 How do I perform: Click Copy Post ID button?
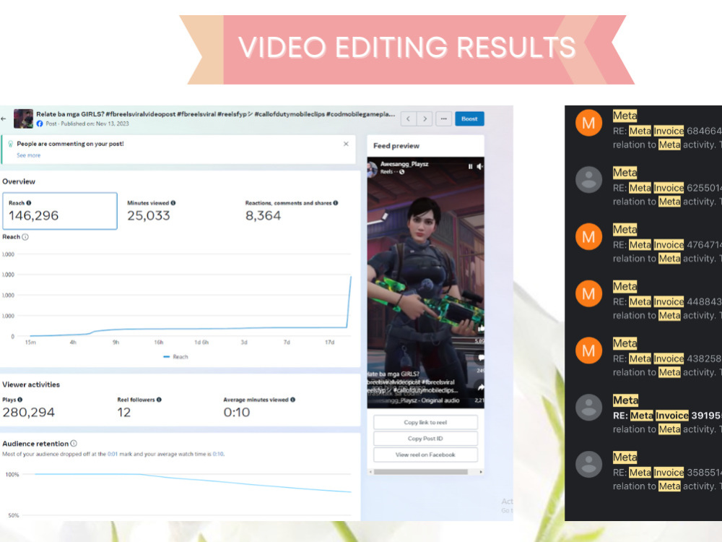coord(425,439)
